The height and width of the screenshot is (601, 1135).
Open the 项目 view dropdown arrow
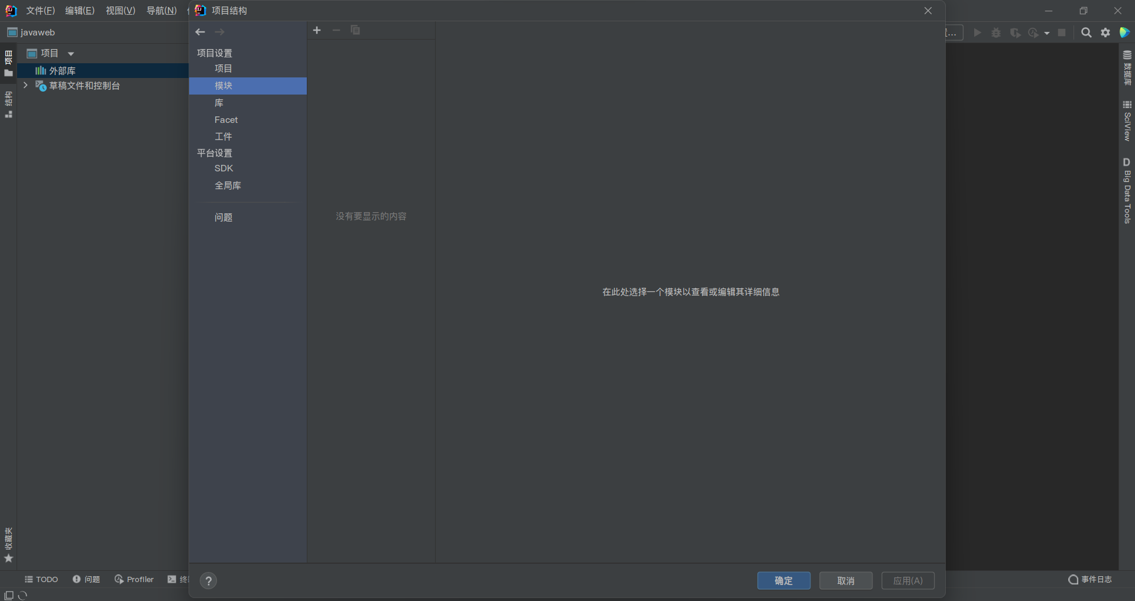(x=71, y=54)
